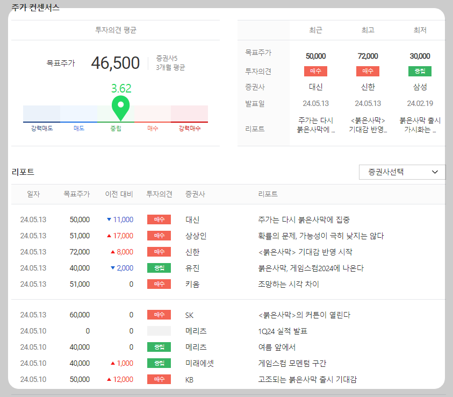Screen dimensions: 453x397
Task: Click the 매수 badge in the 키움 row
Action: pos(159,284)
